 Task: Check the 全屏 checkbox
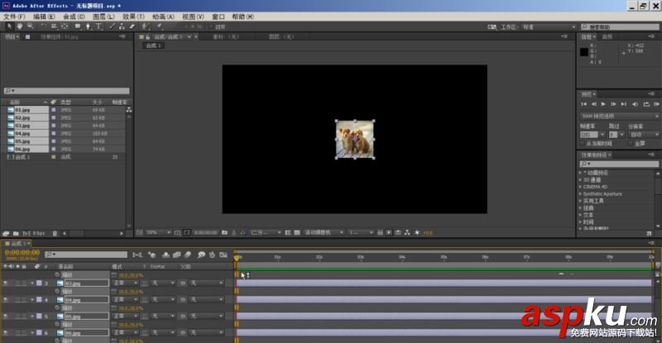(x=631, y=144)
